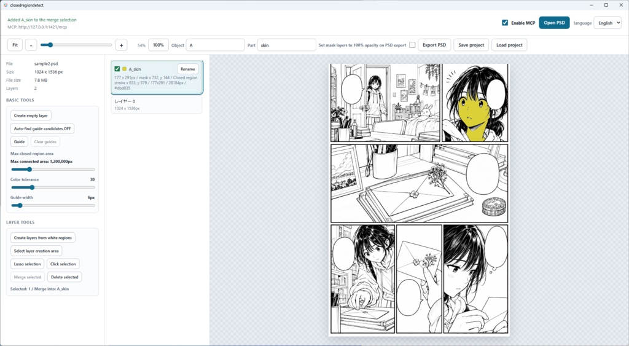Adjust the Color tolerance slider
Viewport: 629px width, 346px height.
pyautogui.click(x=53, y=187)
